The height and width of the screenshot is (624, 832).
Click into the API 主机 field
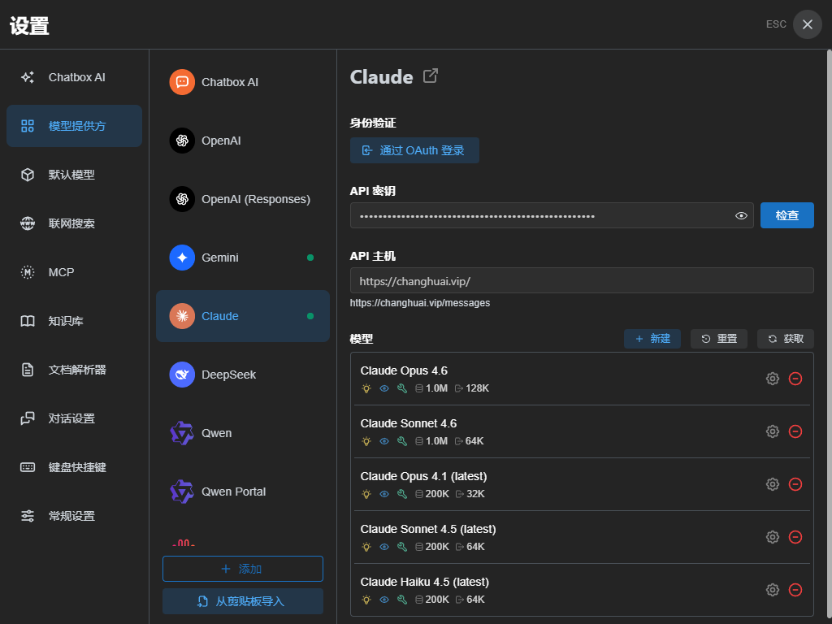tap(582, 280)
